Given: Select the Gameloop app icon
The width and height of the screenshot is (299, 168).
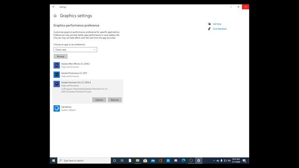Looking at the screenshot, I should 57,108.
